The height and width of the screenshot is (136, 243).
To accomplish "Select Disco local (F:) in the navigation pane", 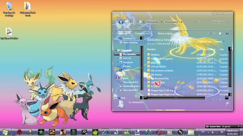I will [x=130, y=90].
